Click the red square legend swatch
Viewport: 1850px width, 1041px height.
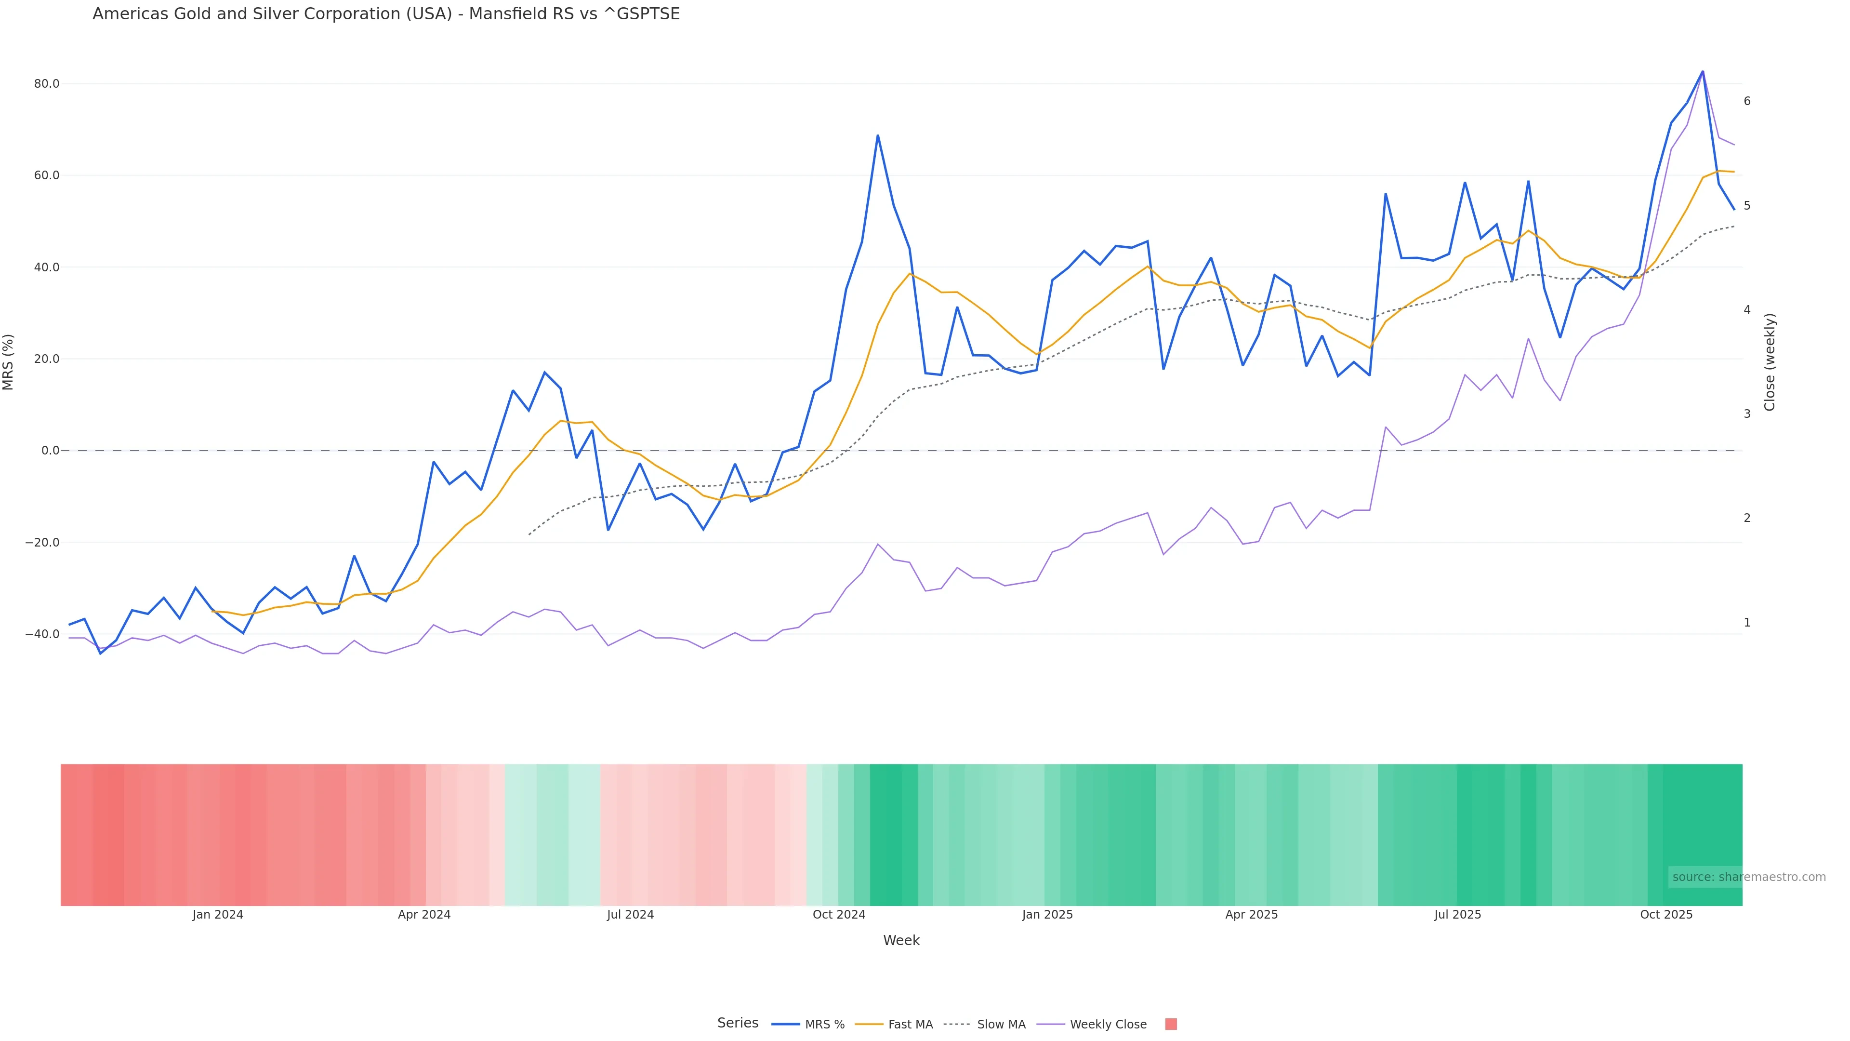(1171, 1025)
